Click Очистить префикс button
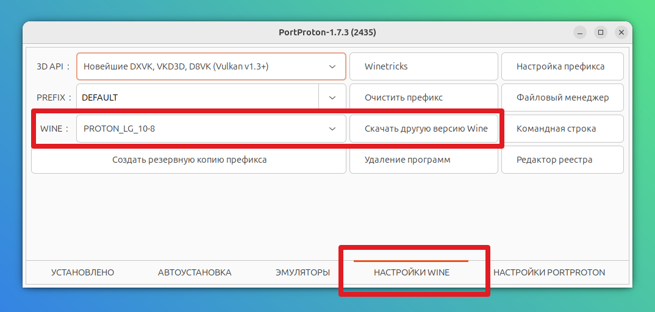The height and width of the screenshot is (312, 655). click(424, 97)
